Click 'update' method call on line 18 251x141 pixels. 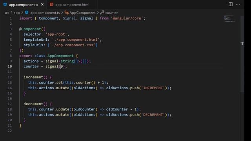coord(63,109)
